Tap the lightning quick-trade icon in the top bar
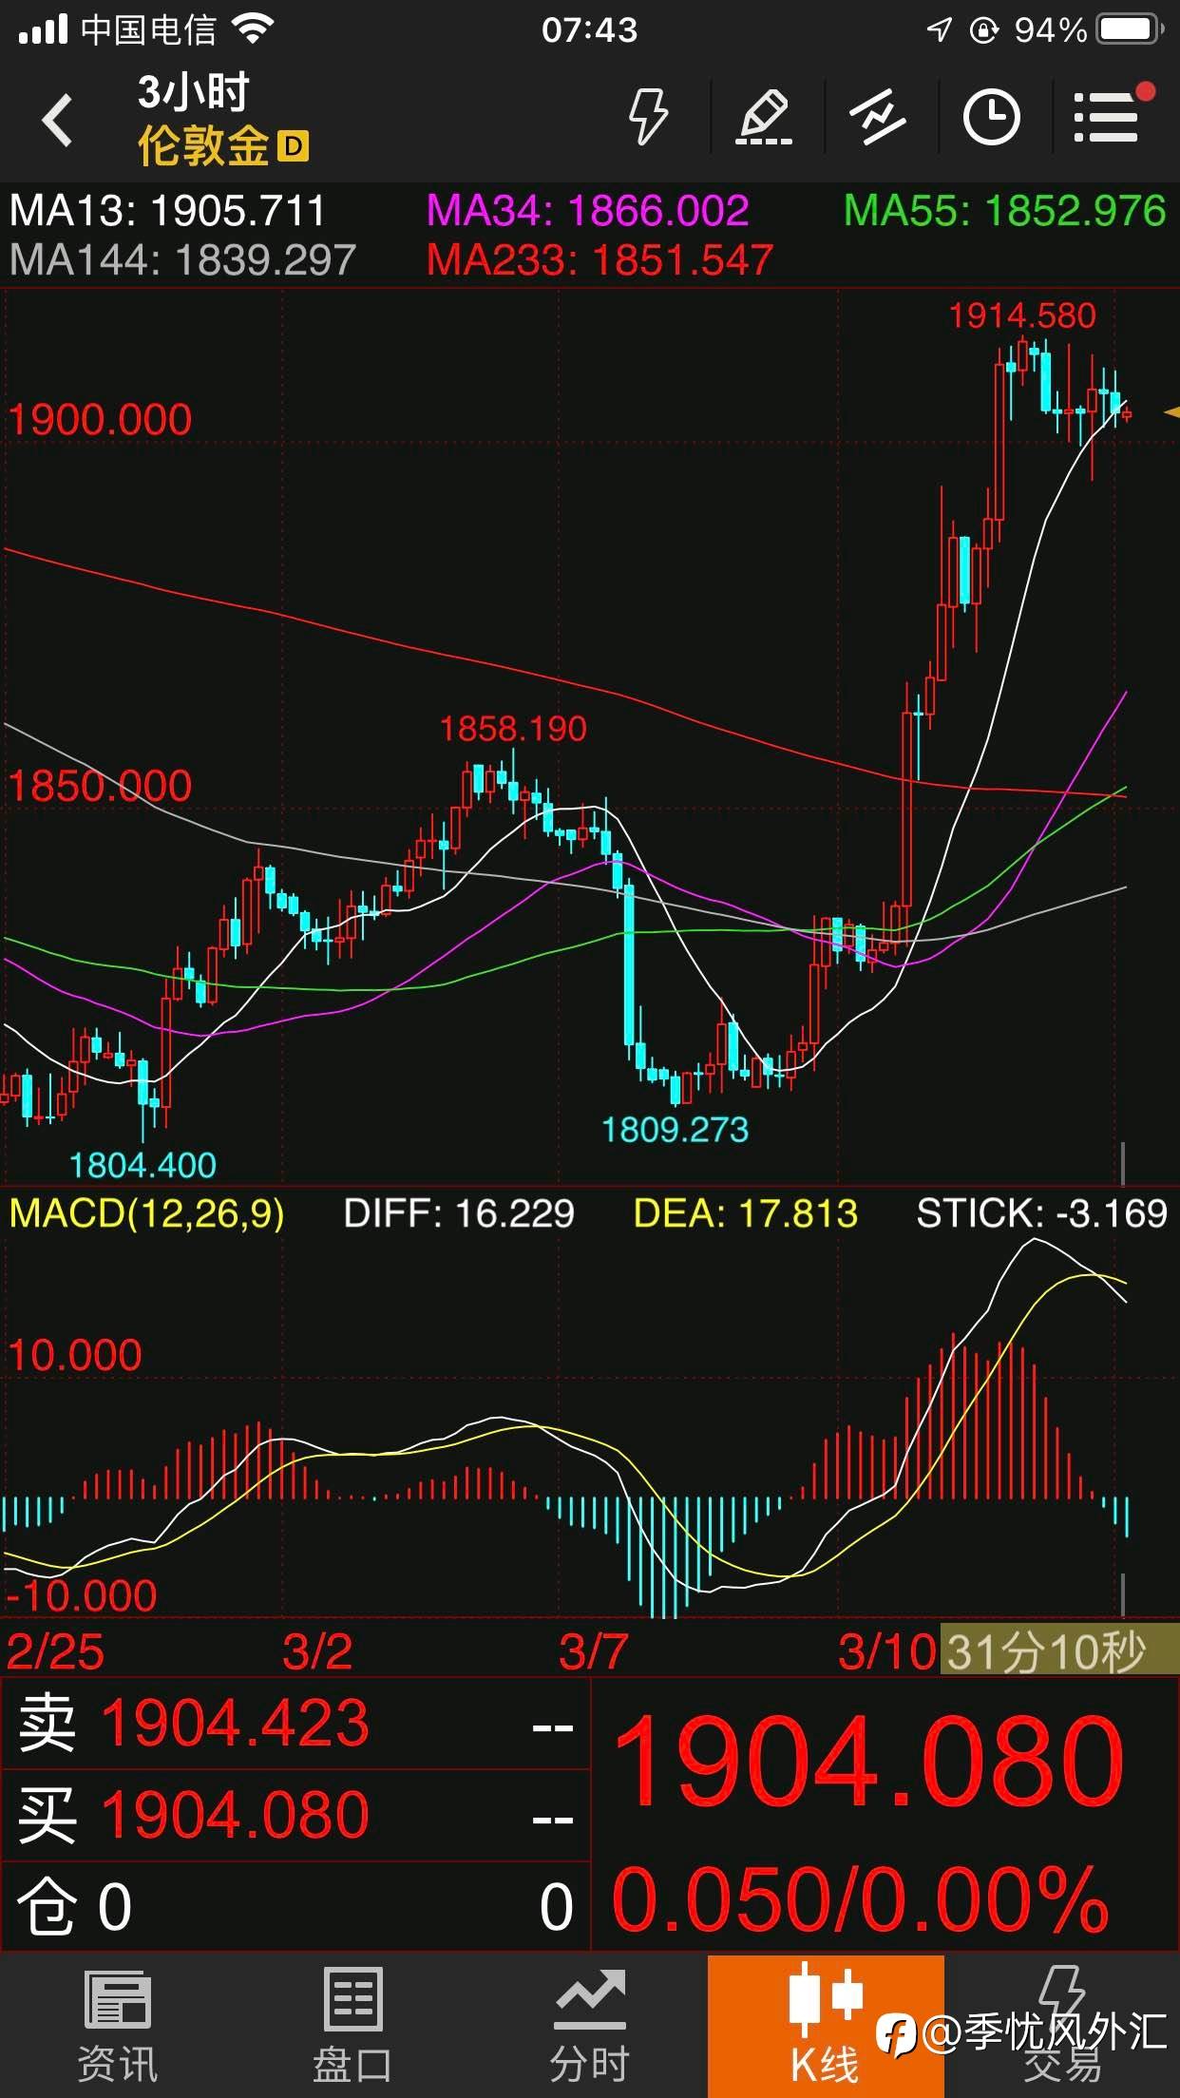The image size is (1180, 2098). (649, 117)
